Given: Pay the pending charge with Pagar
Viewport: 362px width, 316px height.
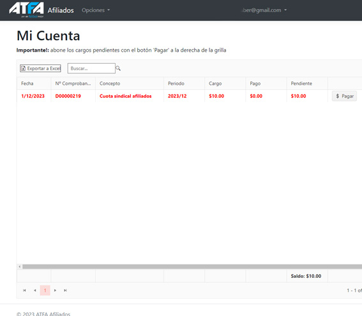Looking at the screenshot, I should click(x=345, y=96).
